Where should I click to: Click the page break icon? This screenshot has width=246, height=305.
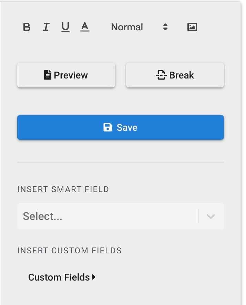tap(161, 75)
